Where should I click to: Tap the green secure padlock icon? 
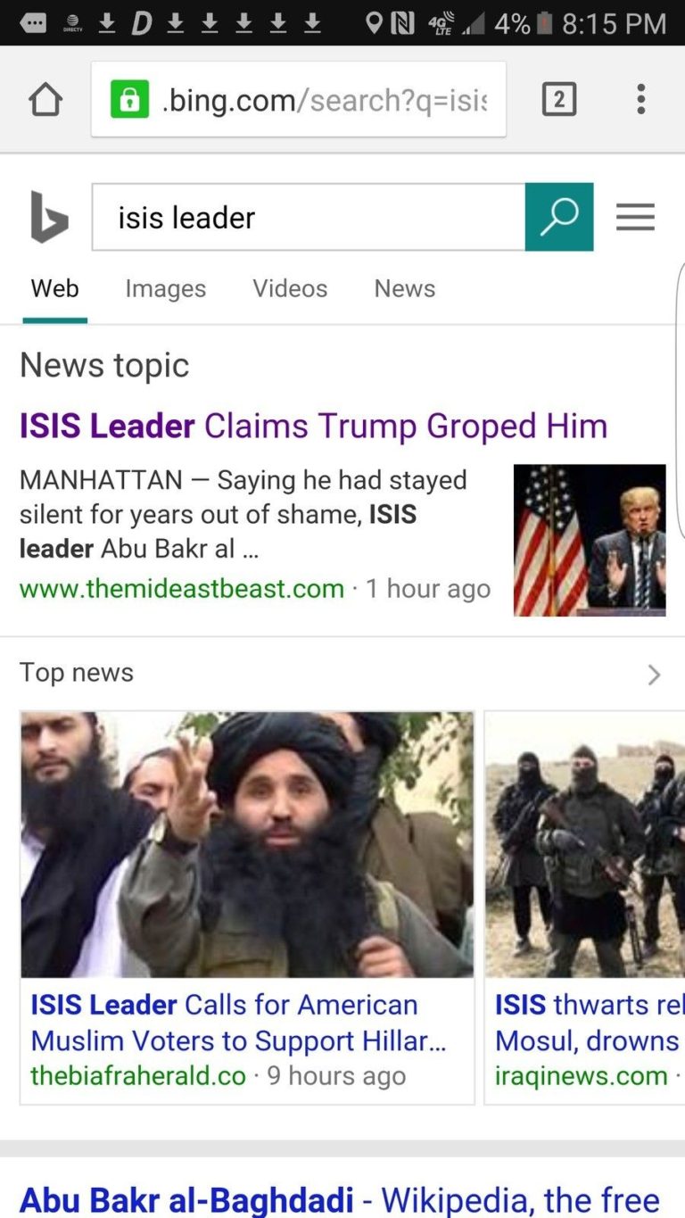tap(129, 99)
